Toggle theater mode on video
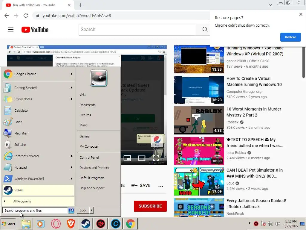 pos(141,158)
